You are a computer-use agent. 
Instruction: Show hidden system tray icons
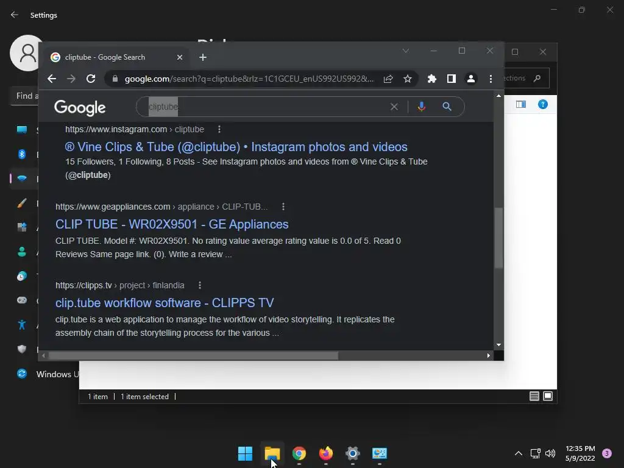click(519, 453)
